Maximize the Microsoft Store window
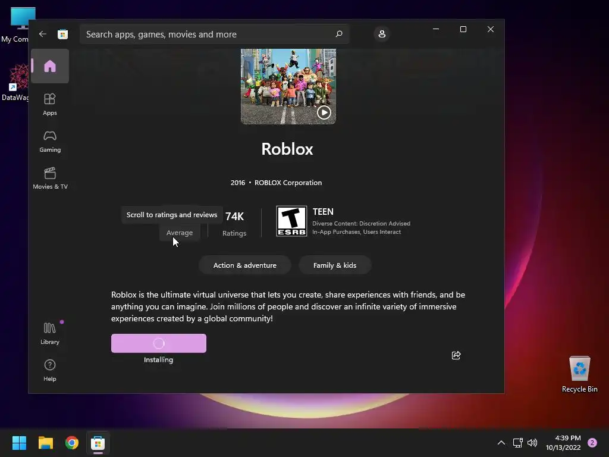609x457 pixels. pos(463,29)
